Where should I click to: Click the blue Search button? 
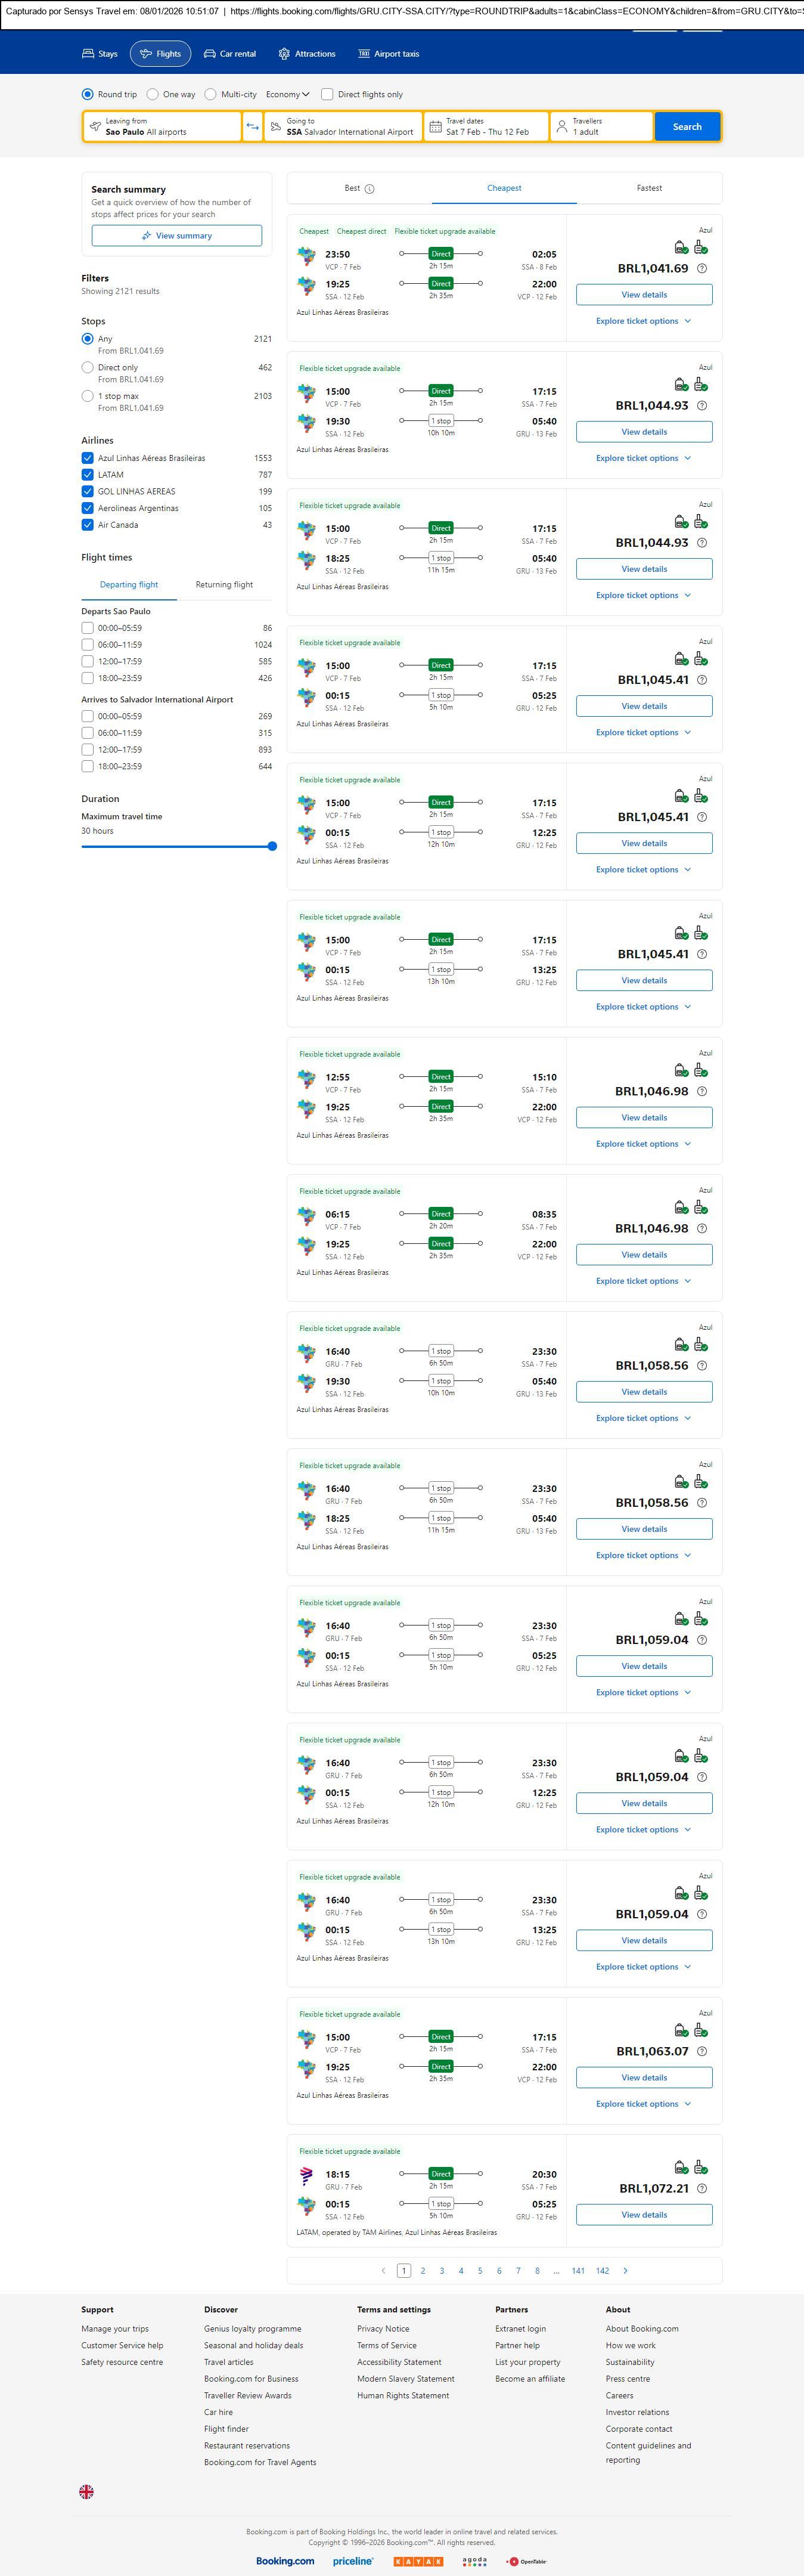687,127
